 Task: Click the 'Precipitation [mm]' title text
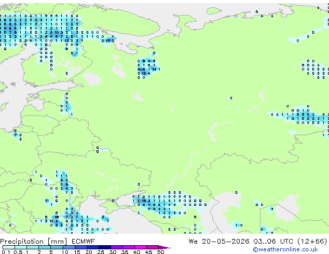[34, 242]
